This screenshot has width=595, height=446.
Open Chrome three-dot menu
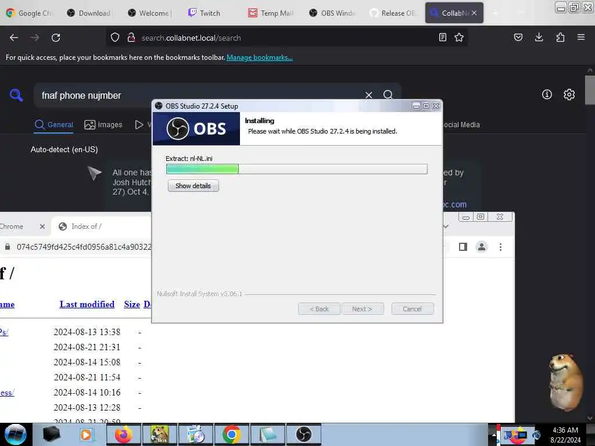[500, 247]
